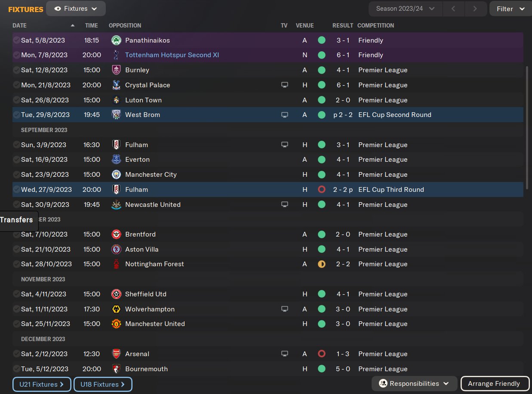The image size is (532, 394).
Task: Click the Panathinaikos club badge icon
Action: pos(116,40)
